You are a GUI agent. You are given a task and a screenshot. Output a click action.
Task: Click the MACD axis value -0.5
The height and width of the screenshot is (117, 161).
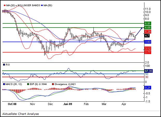148,93
